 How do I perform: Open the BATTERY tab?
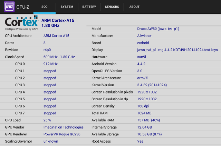point(89,7)
